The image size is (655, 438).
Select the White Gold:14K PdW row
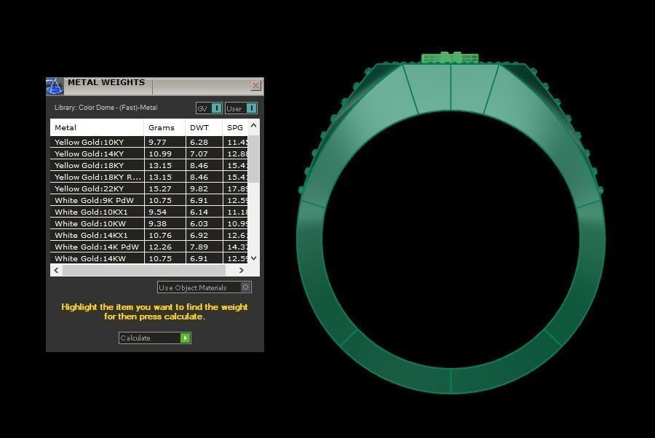click(x=148, y=247)
